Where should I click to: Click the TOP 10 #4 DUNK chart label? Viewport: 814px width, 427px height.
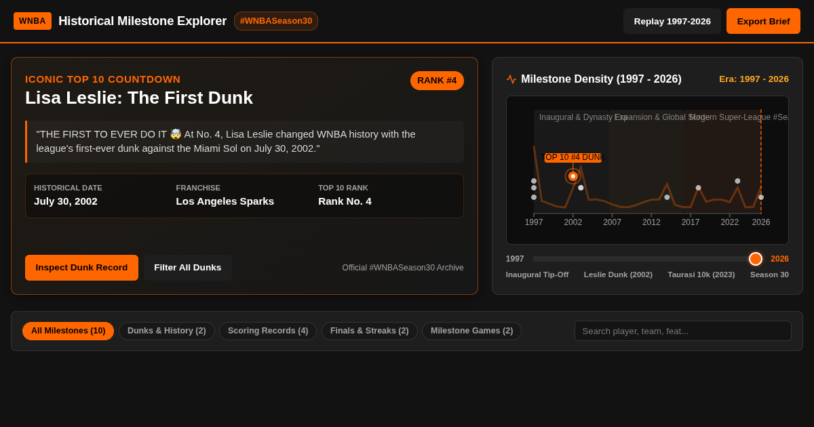573,157
